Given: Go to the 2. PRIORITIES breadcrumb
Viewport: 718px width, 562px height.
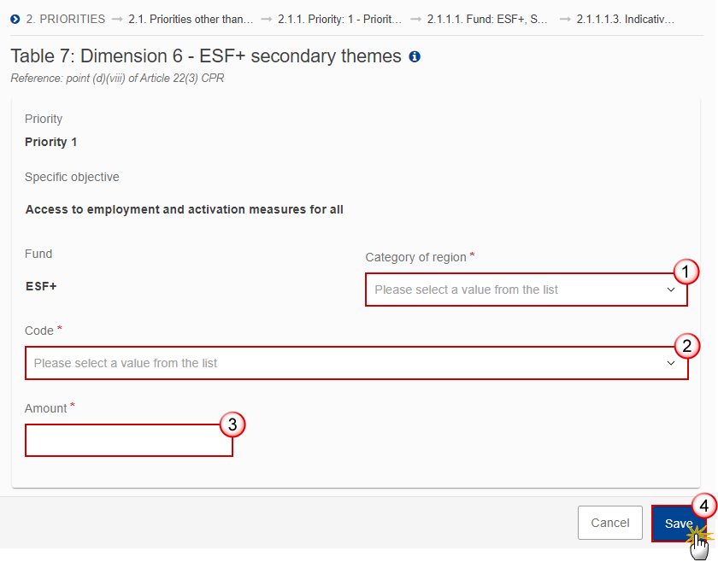Looking at the screenshot, I should [66, 20].
